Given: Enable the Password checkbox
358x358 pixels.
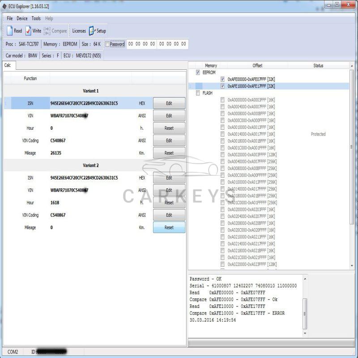Looking at the screenshot, I should pos(107,44).
